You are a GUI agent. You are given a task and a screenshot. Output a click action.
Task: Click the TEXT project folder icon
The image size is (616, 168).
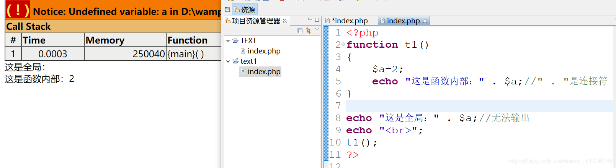point(235,40)
